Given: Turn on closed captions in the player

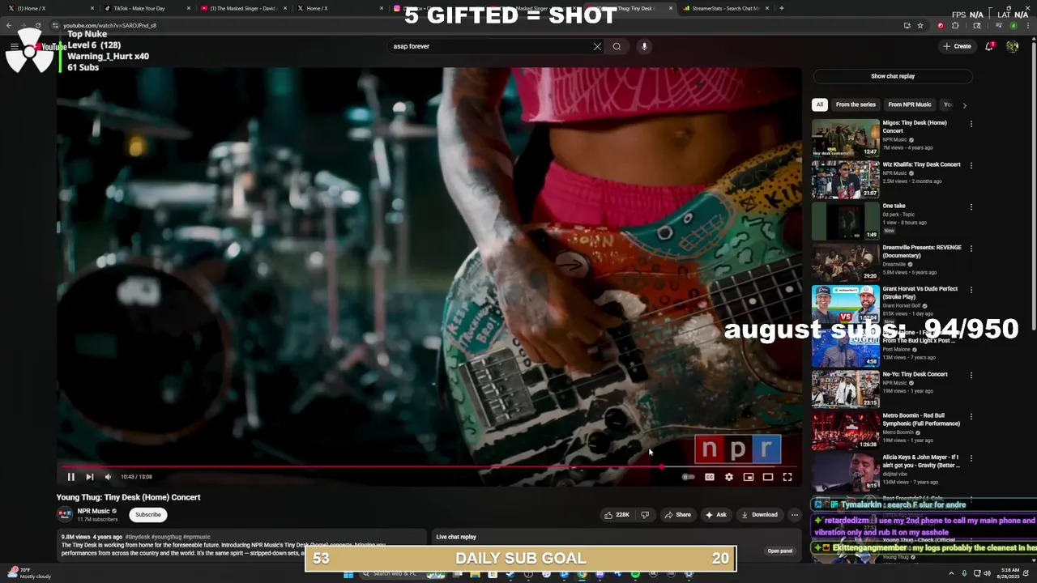Looking at the screenshot, I should click(710, 477).
